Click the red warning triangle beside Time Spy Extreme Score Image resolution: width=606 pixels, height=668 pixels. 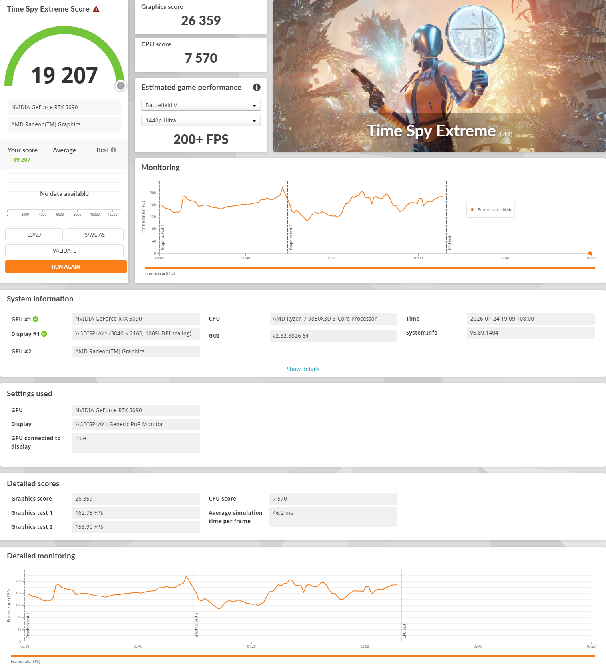point(96,9)
